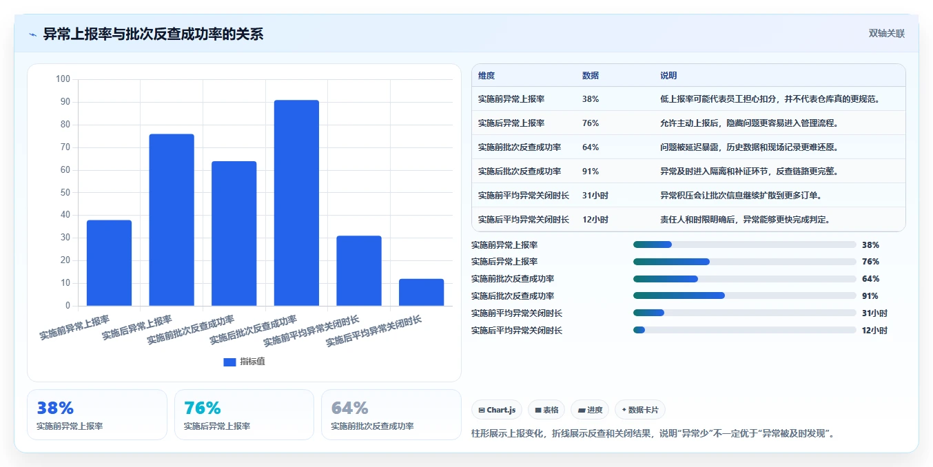Click the progress list label 实施前批次反查成功率

pyautogui.click(x=513, y=279)
